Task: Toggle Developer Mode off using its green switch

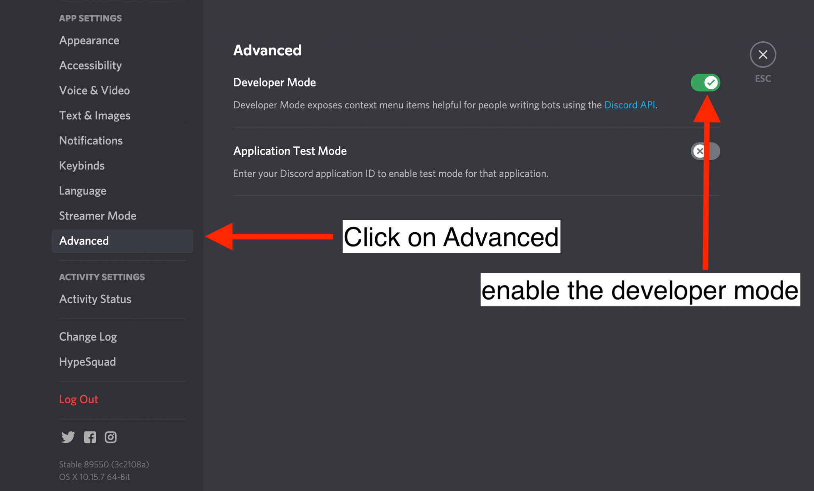Action: (x=705, y=83)
